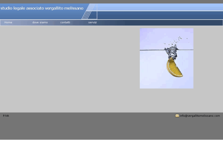
Task: Click the envelope mail icon in footer
Action: 177,116
